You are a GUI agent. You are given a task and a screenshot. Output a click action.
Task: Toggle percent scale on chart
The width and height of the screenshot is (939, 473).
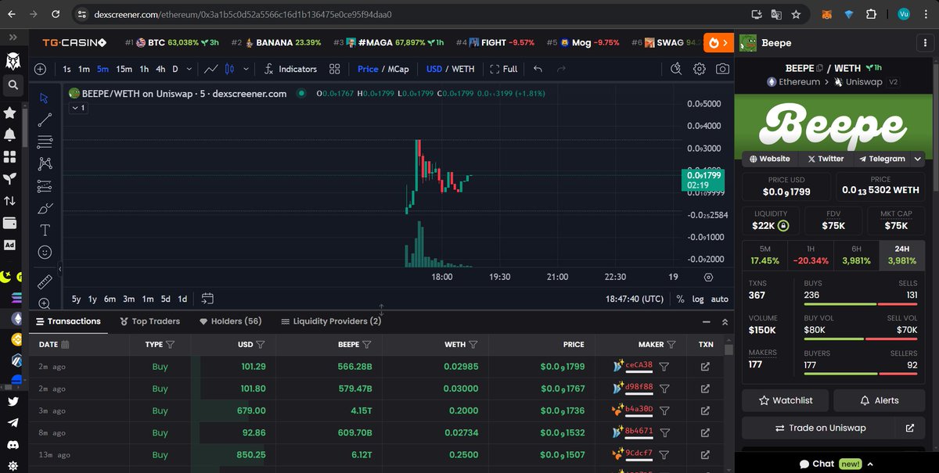click(680, 299)
